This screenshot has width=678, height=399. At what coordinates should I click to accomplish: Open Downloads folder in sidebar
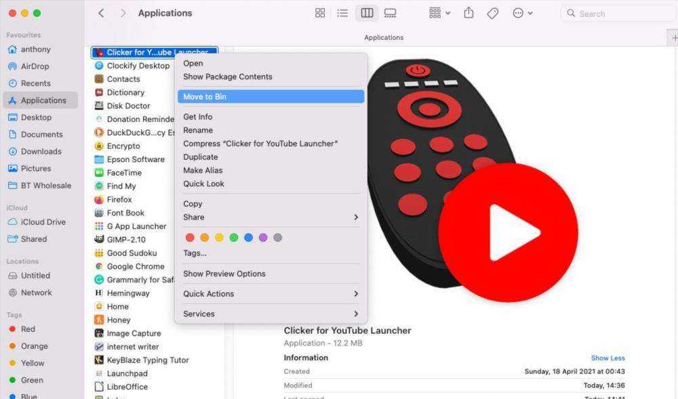click(x=41, y=152)
